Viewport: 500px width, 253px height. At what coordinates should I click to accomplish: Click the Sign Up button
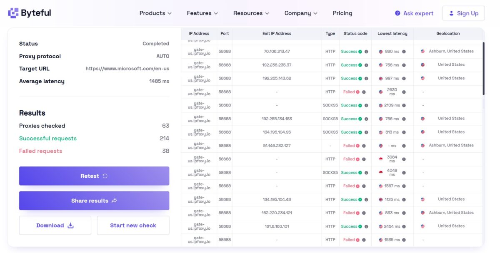pyautogui.click(x=463, y=13)
